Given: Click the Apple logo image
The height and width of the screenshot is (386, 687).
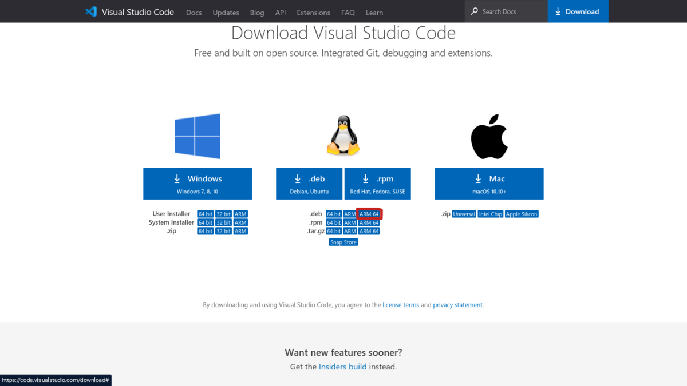Looking at the screenshot, I should click(489, 136).
